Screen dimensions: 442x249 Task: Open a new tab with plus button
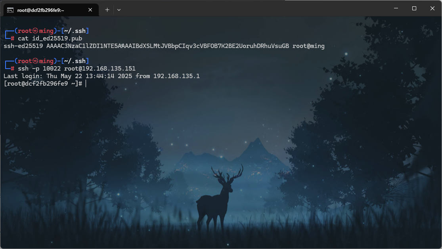click(107, 10)
